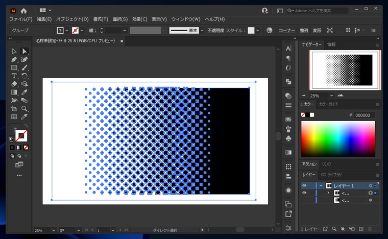Select the Blend tool

(25, 101)
